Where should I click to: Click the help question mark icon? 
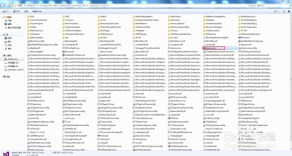click(289, 11)
